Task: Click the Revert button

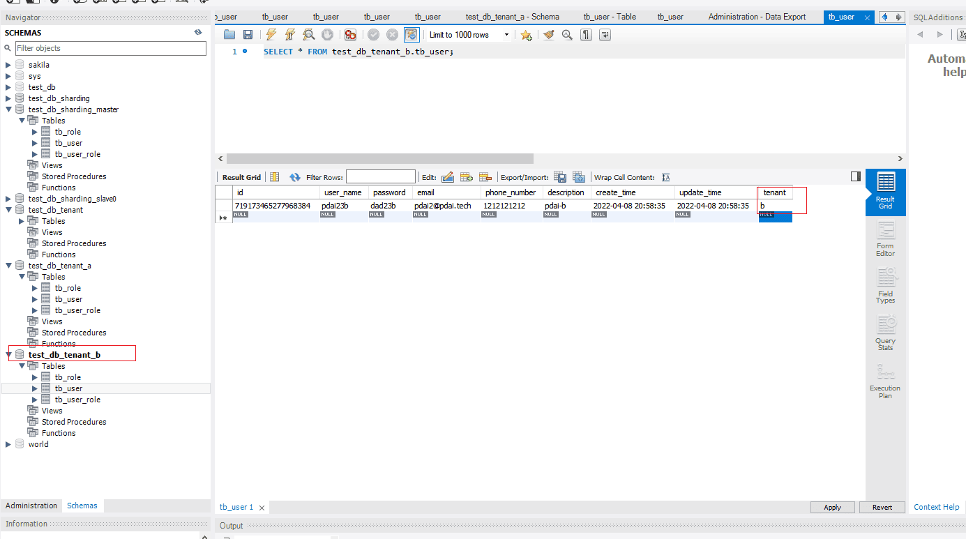Action: click(x=882, y=507)
